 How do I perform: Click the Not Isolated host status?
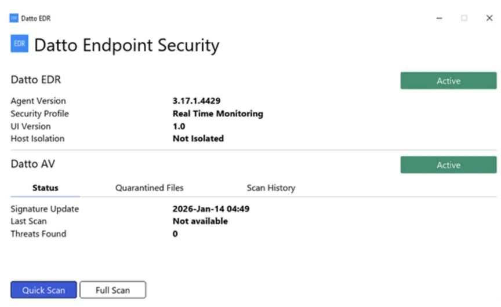coord(198,138)
